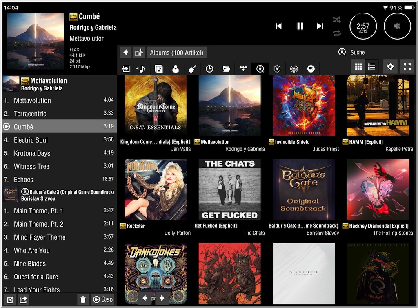
Task: Toggle shuffle playback mode
Action: click(x=337, y=20)
